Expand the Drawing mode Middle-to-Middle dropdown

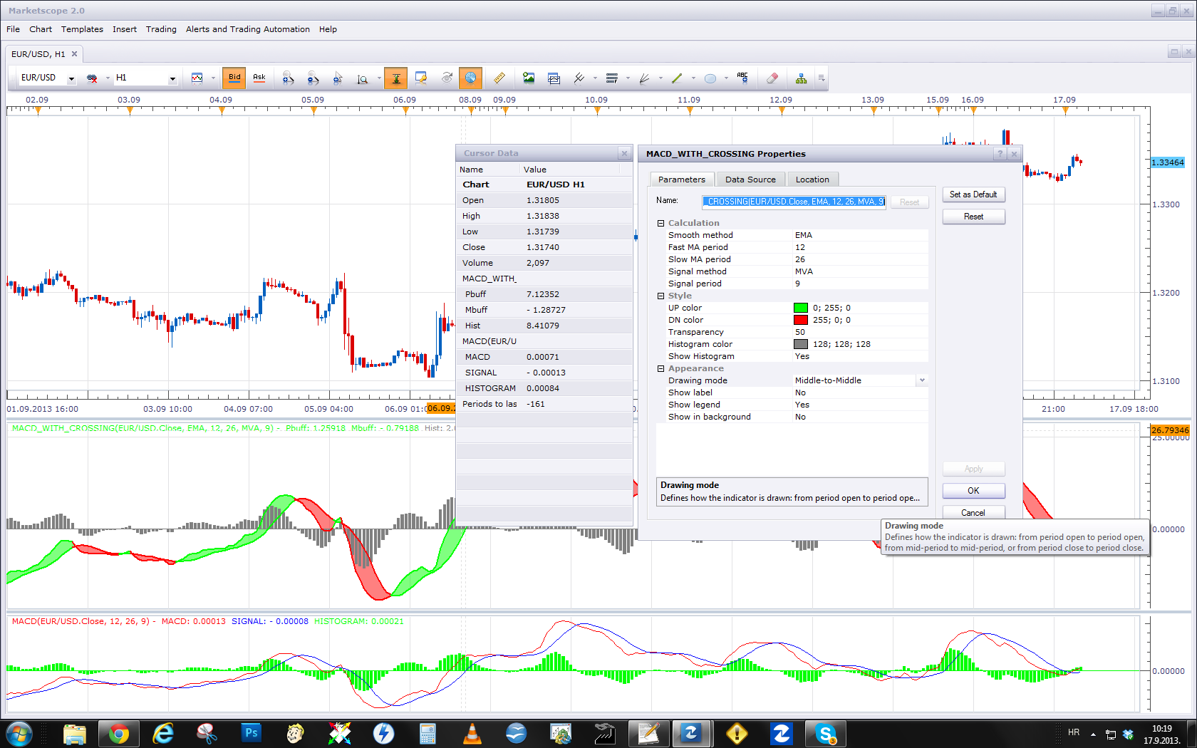(x=922, y=380)
